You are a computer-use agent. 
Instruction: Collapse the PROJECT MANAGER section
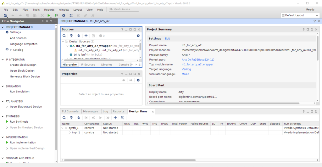3,27
